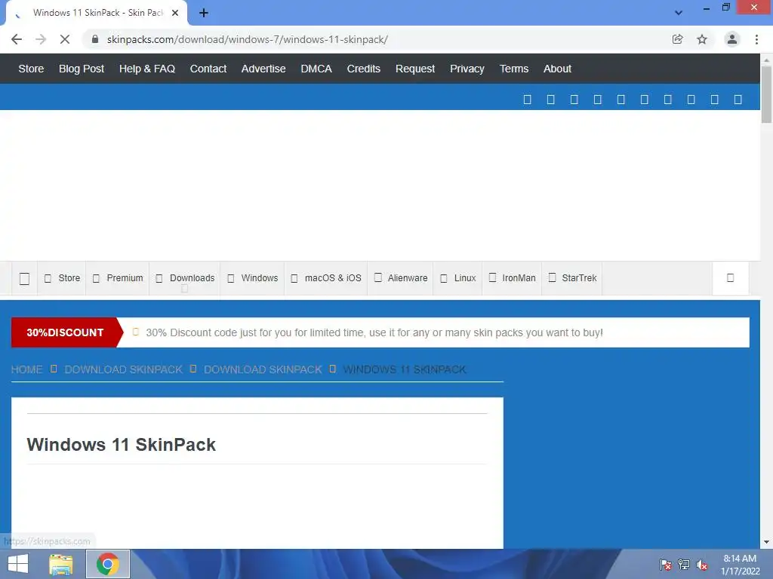Screen dimensions: 773x579
Task: Click the first social icon in blue bar
Action: click(527, 100)
